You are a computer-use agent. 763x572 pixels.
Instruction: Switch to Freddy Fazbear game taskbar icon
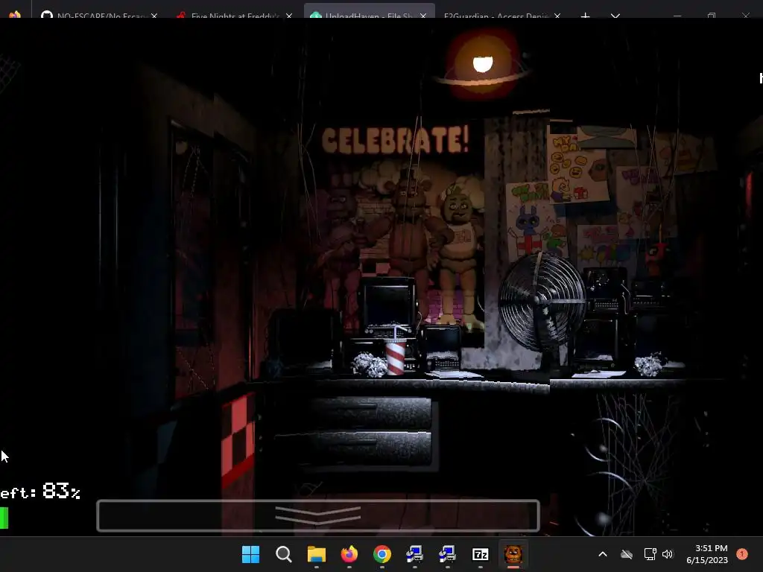pos(513,554)
